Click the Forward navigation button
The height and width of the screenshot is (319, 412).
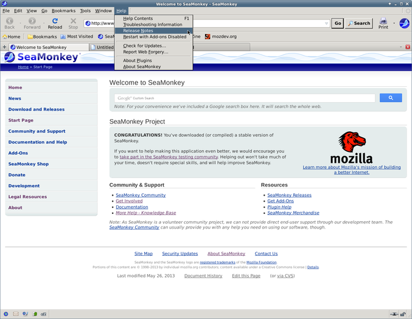coord(32,23)
